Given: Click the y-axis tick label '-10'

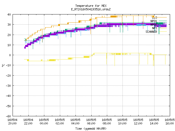Looking at the screenshot, I should 8,65.
